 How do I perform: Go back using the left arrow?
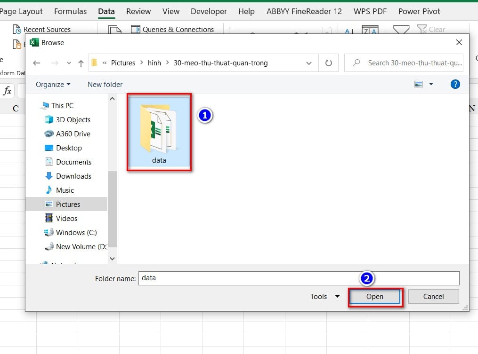point(37,63)
